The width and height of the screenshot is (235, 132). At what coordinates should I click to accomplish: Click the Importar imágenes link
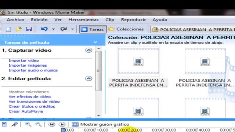[28, 65]
